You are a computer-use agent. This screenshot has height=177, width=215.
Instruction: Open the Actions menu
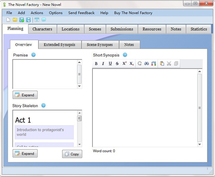(37, 13)
